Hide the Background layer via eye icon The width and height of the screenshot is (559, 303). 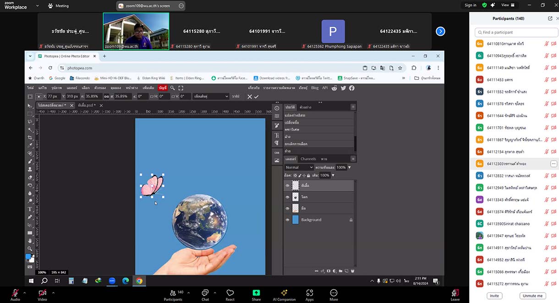point(288,220)
